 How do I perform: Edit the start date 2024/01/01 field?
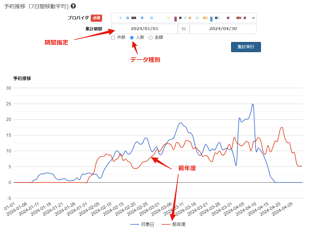tap(145, 29)
